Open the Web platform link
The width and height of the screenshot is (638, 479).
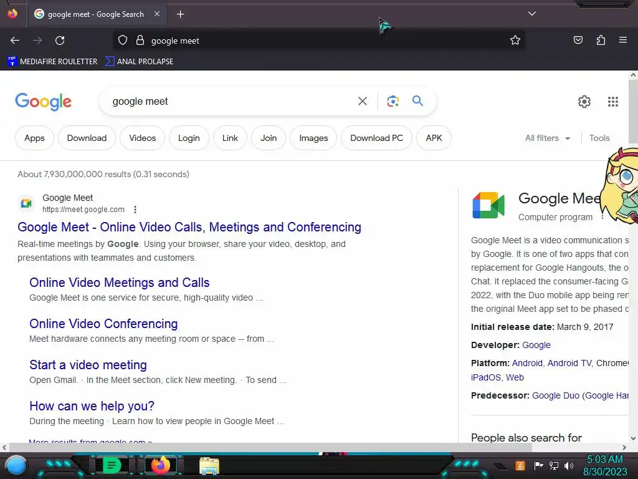tap(515, 377)
